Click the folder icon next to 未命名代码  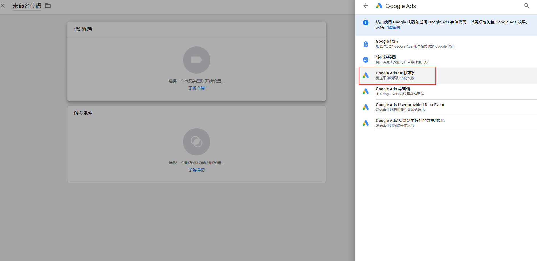tap(48, 6)
